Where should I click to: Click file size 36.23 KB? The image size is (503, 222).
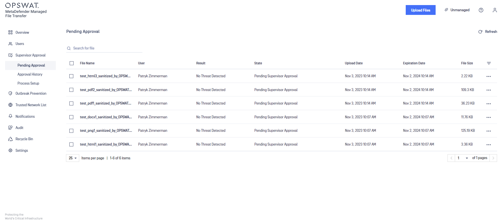(468, 103)
